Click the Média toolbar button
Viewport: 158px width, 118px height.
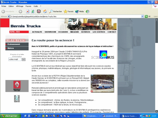79,11
